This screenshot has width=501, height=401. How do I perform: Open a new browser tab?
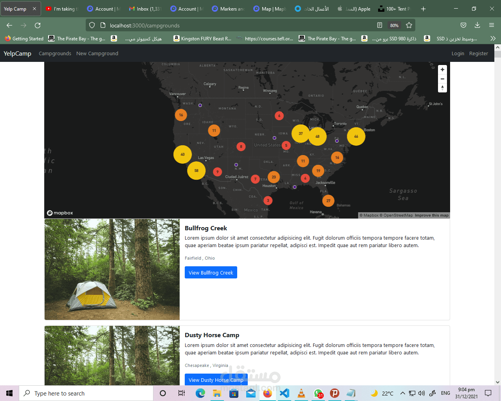[x=423, y=9]
